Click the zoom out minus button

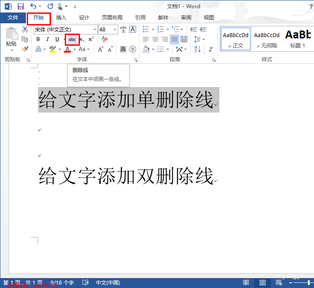pyautogui.click(x=291, y=282)
